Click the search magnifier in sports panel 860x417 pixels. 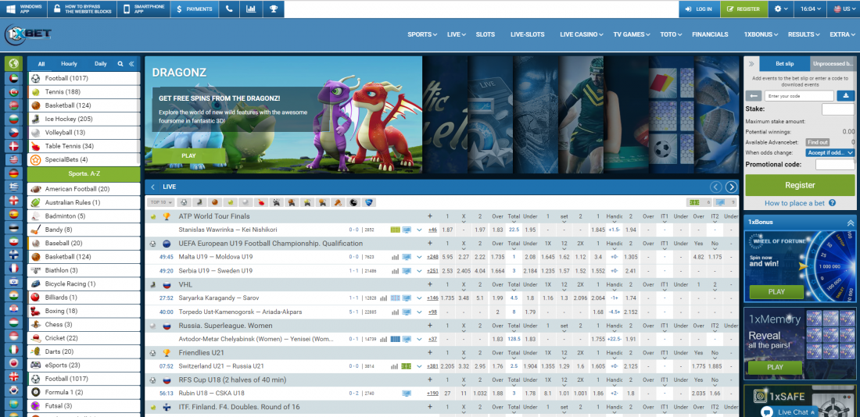point(120,64)
